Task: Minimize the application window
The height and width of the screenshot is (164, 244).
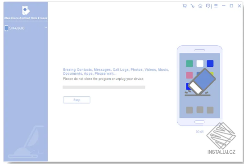Action: coord(224,6)
